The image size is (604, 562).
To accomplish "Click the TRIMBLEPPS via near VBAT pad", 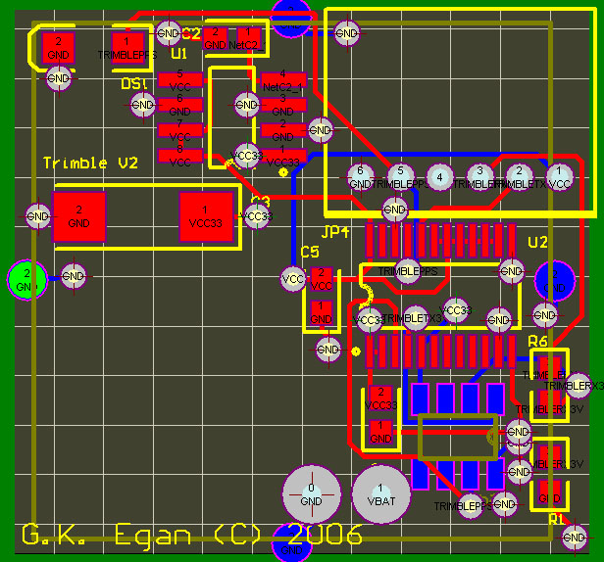I will coord(471,506).
